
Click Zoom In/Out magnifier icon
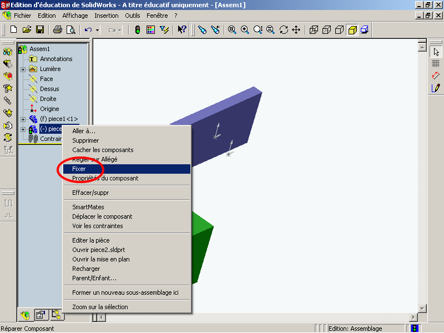click(258, 29)
